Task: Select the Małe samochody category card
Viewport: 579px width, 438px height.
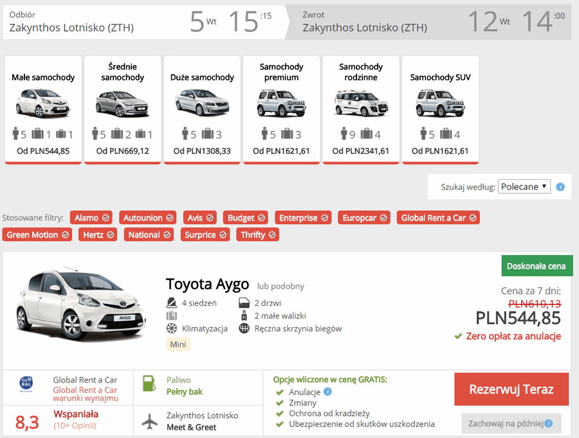Action: coord(43,110)
